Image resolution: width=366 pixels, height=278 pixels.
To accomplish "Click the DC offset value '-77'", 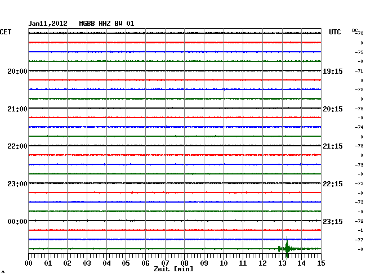I will (359, 240).
